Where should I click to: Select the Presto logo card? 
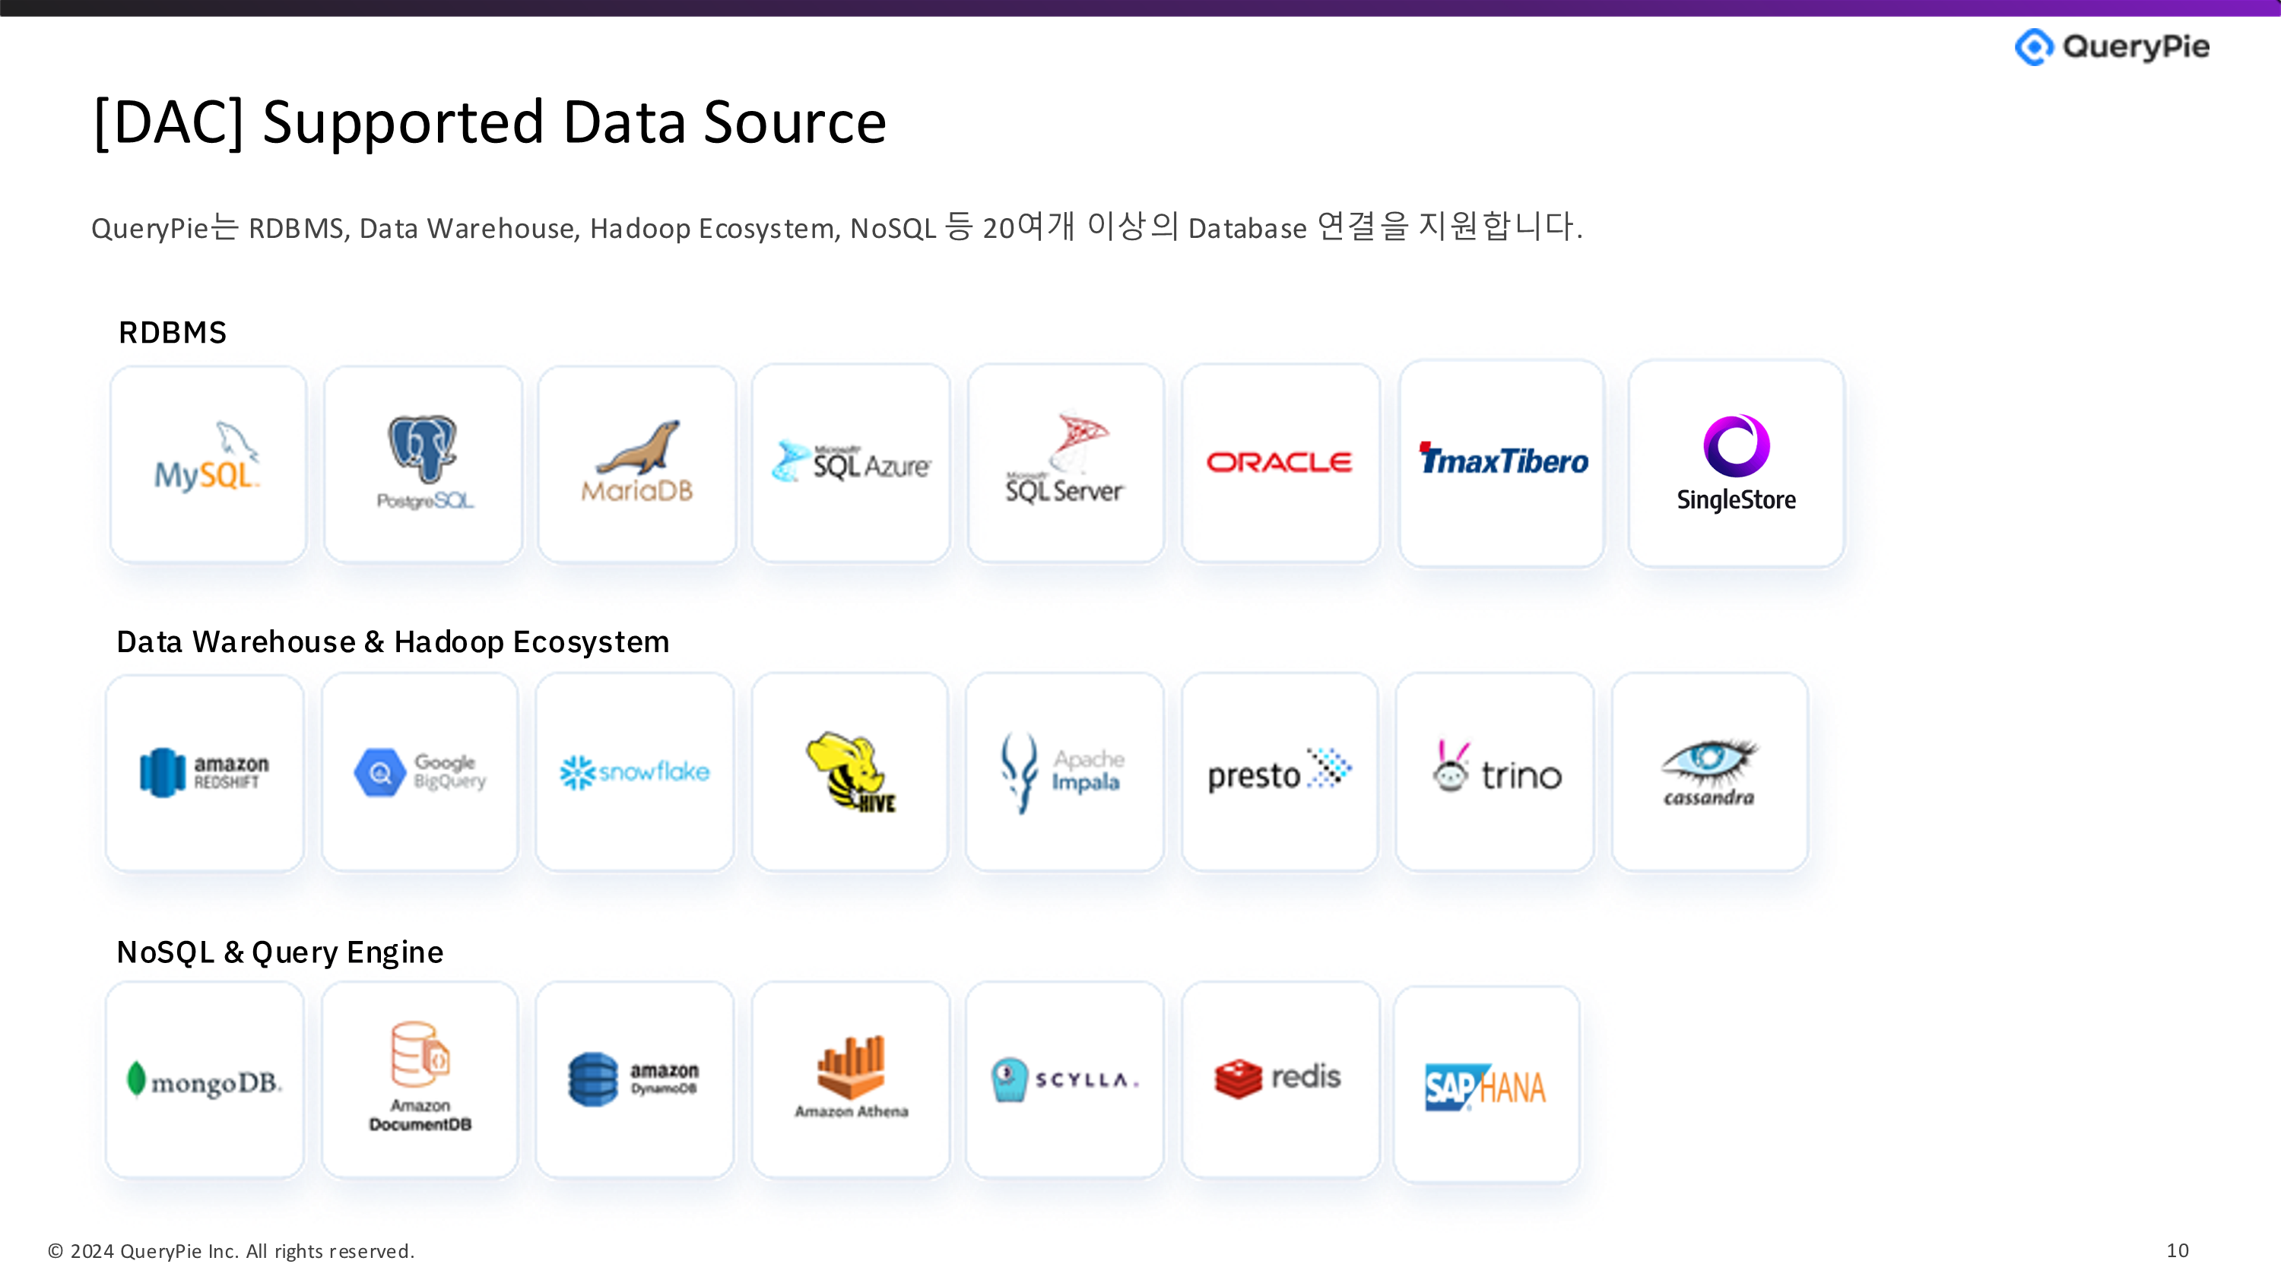pos(1280,772)
